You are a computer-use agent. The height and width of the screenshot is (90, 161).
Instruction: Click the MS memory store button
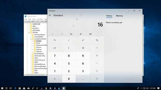[90, 34]
